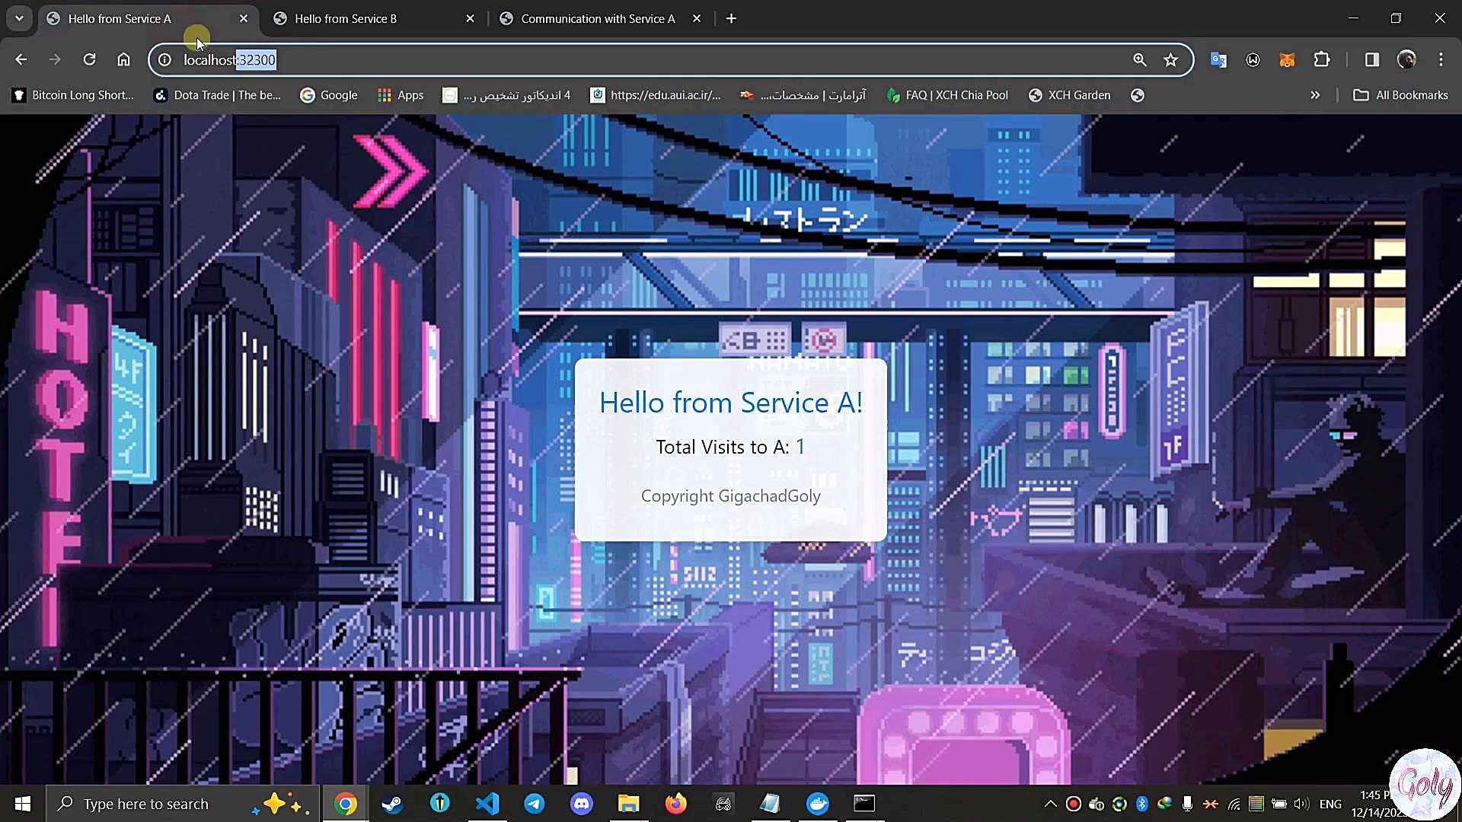This screenshot has height=822, width=1462.
Task: Open the unlabeled globe bookmark
Action: 1138,95
